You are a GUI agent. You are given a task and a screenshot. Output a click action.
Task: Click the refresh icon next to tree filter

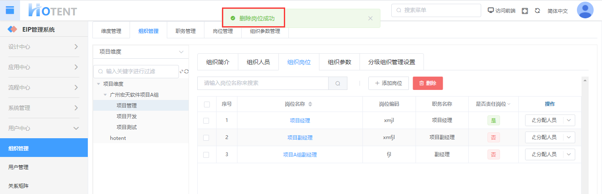click(186, 72)
